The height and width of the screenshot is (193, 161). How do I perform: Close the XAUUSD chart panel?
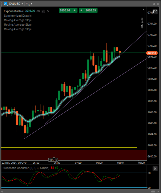[x=158, y=4]
